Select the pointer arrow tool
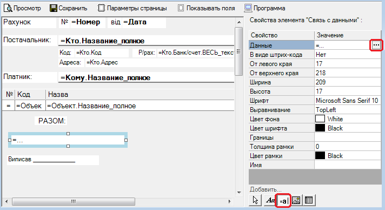385x210 pixels. click(x=255, y=200)
